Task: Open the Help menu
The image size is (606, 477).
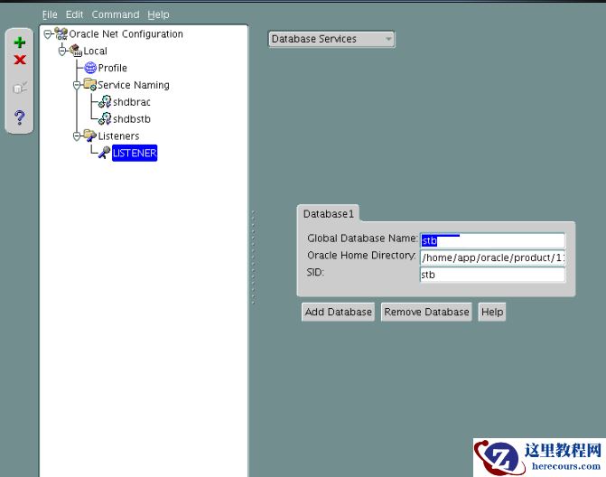Action: coord(158,14)
